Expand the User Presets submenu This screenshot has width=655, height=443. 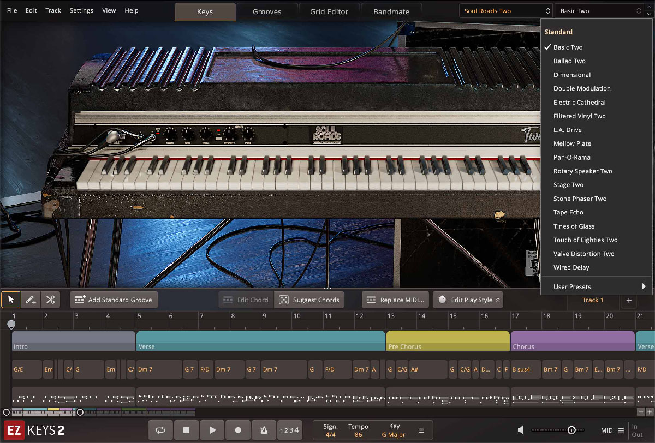[597, 287]
